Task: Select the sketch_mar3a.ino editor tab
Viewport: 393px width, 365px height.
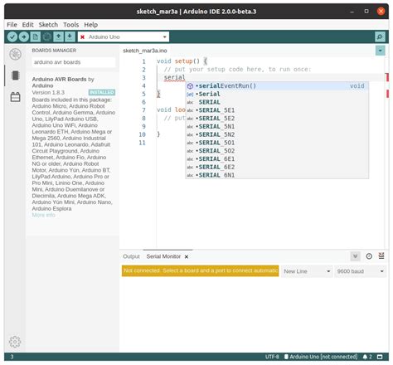Action: [145, 51]
